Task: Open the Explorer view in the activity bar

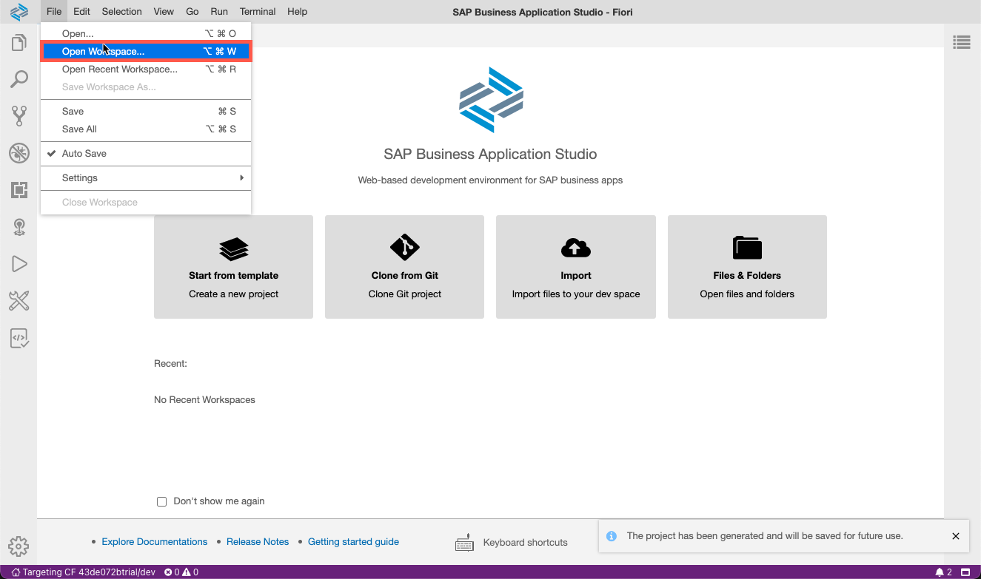Action: [x=19, y=43]
